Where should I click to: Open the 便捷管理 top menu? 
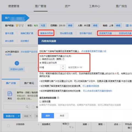(x=14, y=6)
